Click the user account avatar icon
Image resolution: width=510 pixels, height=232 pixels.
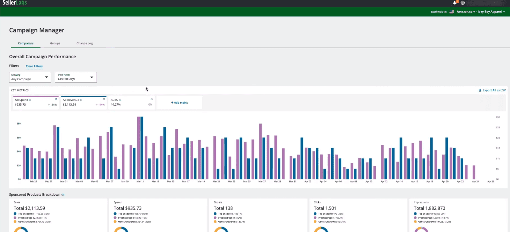[x=462, y=3]
